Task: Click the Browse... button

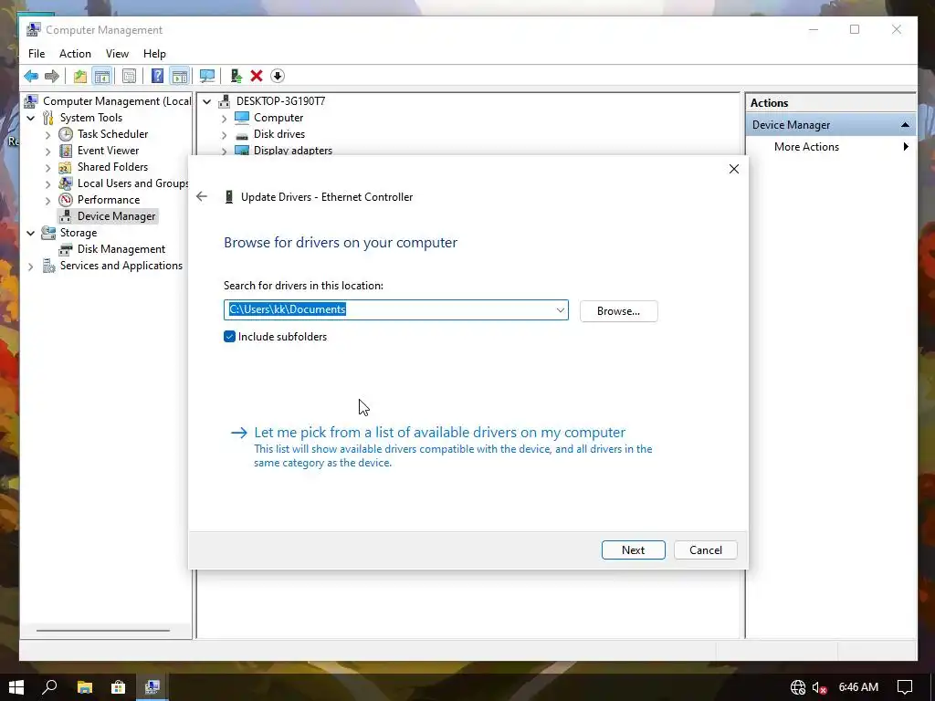Action: coord(618,311)
